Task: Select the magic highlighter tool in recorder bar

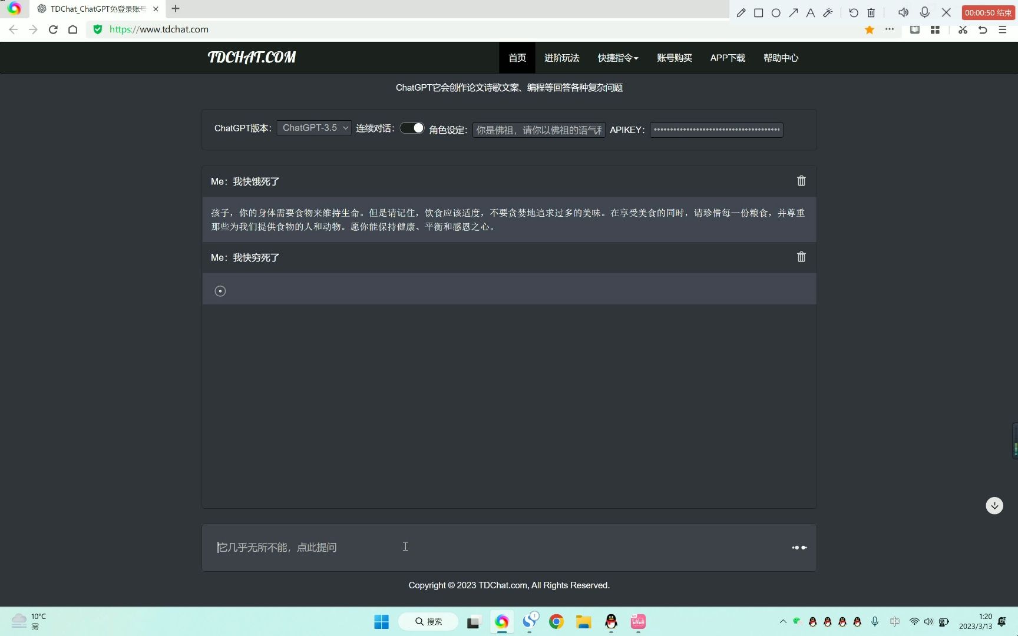Action: coord(828,12)
